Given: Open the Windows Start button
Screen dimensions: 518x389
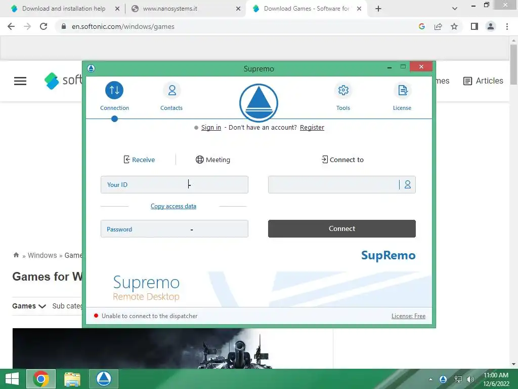Looking at the screenshot, I should pos(12,379).
